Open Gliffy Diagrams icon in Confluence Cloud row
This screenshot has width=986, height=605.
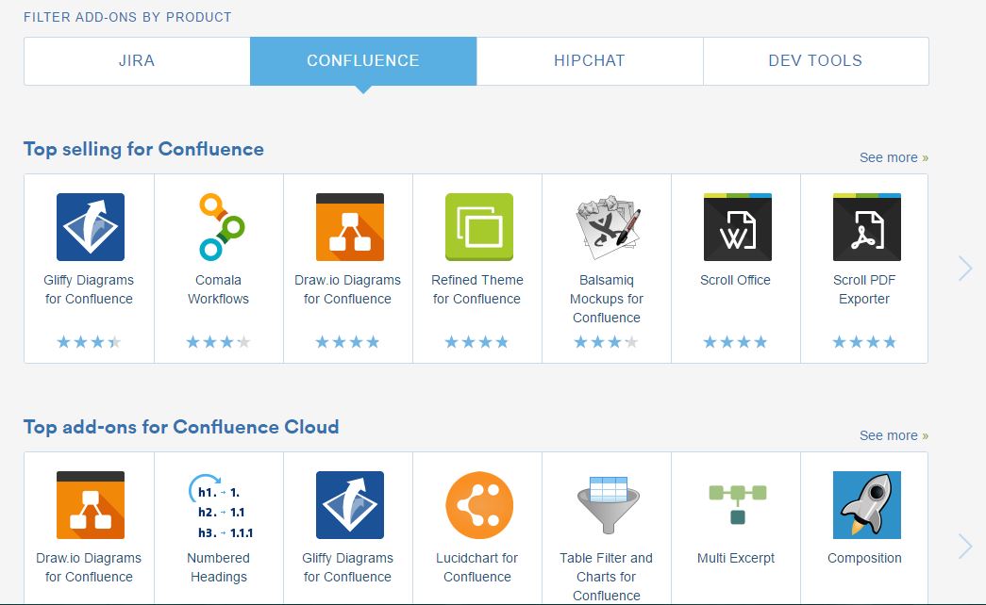coord(350,505)
